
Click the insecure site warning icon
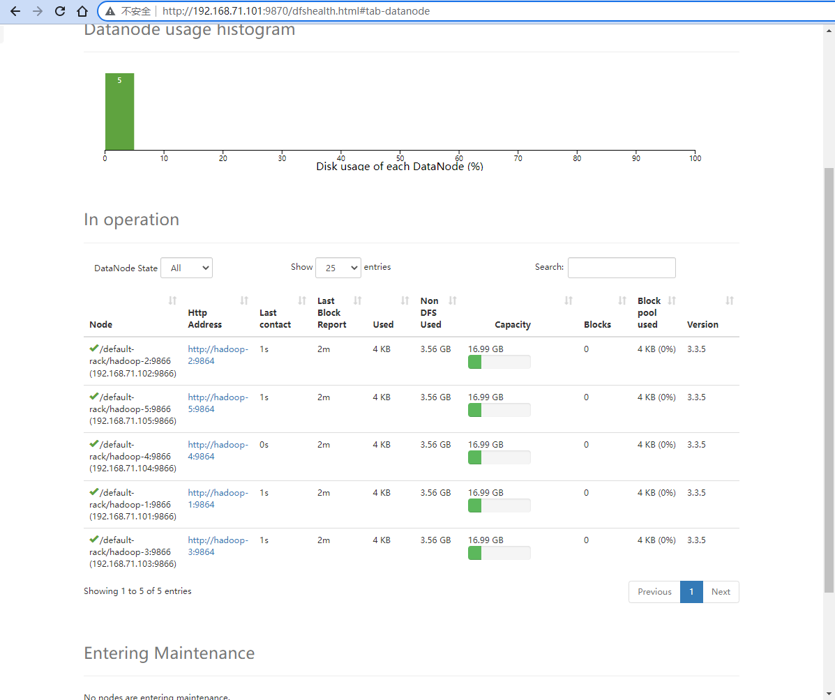(110, 11)
